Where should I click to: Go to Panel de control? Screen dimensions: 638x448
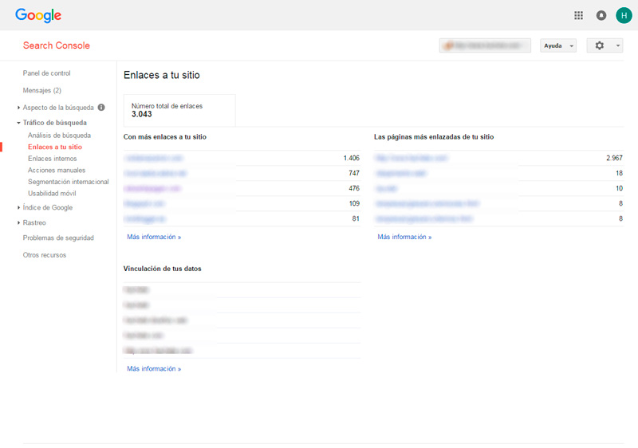(46, 73)
